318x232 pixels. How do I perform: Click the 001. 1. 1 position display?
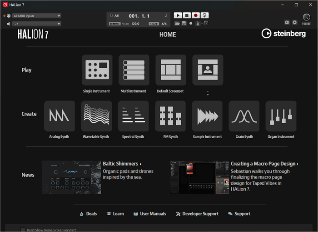click(x=139, y=16)
